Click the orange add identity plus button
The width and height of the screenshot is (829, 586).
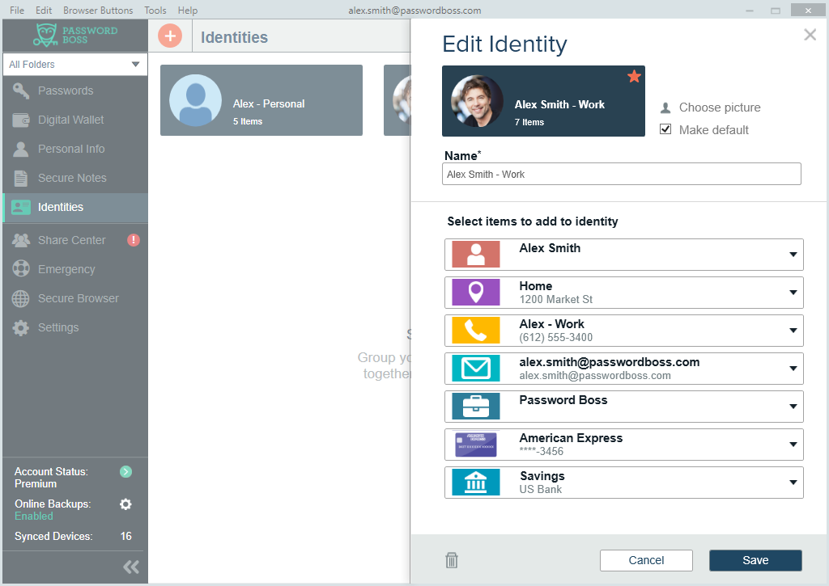[170, 36]
